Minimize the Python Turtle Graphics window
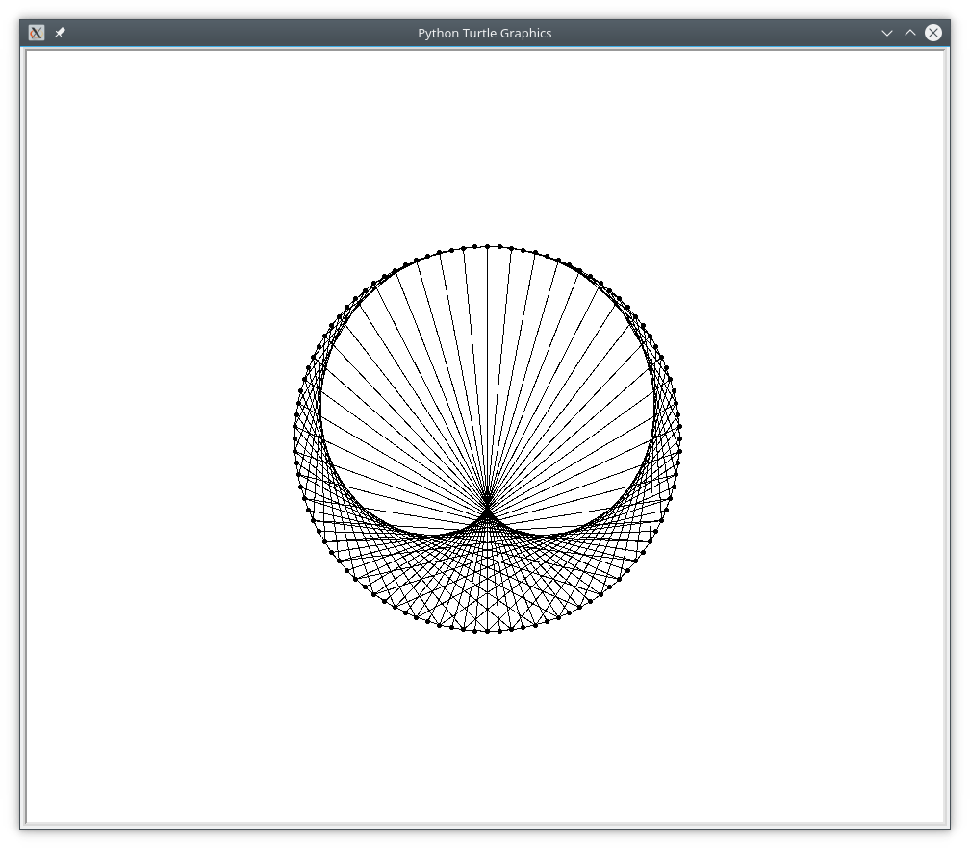970x849 pixels. (x=886, y=33)
